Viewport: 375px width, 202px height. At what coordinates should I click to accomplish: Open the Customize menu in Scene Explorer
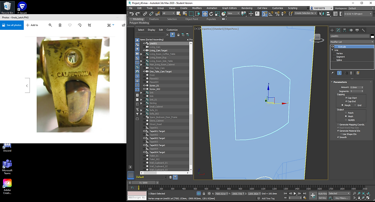[172, 30]
